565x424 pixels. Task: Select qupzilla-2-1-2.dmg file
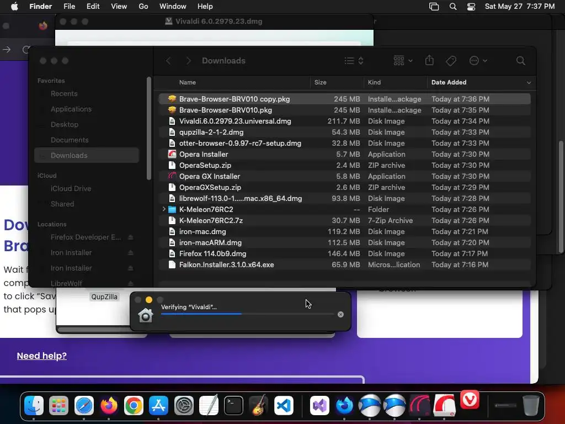coord(344,132)
